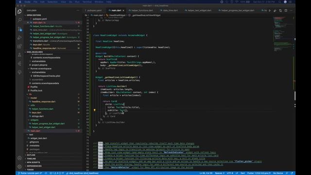Click No Device in the status bar
The image size is (311, 175).
pos(278,173)
